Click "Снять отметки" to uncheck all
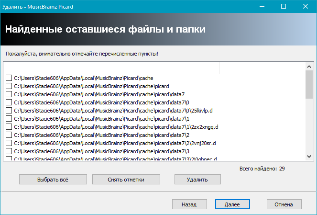Image resolution: width=317 pixels, height=215 pixels. 125,180
